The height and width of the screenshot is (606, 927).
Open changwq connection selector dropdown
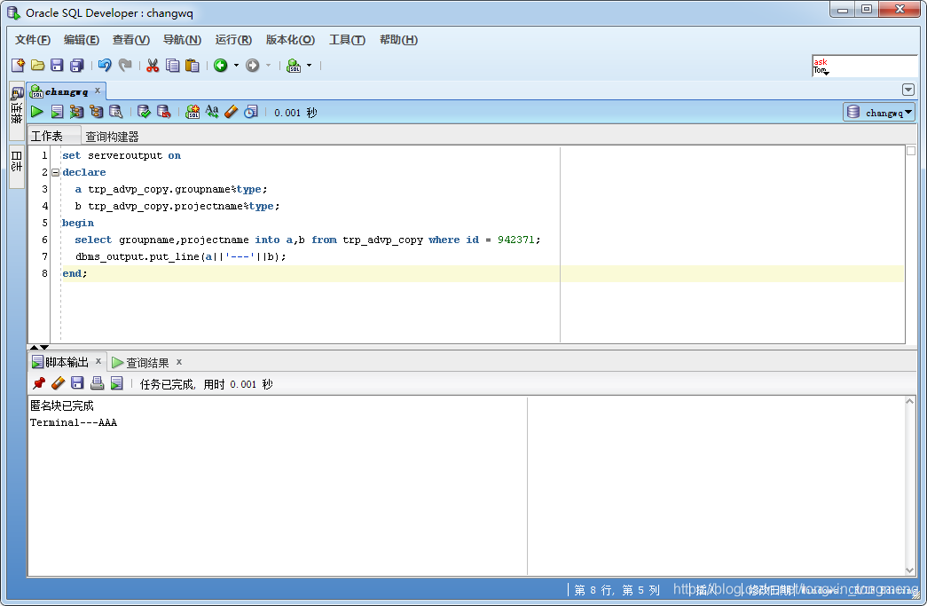point(879,112)
